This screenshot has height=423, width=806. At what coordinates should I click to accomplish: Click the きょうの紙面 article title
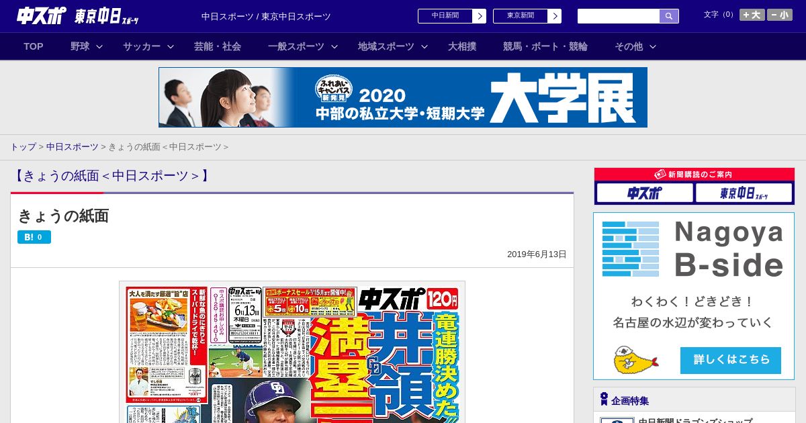(63, 216)
